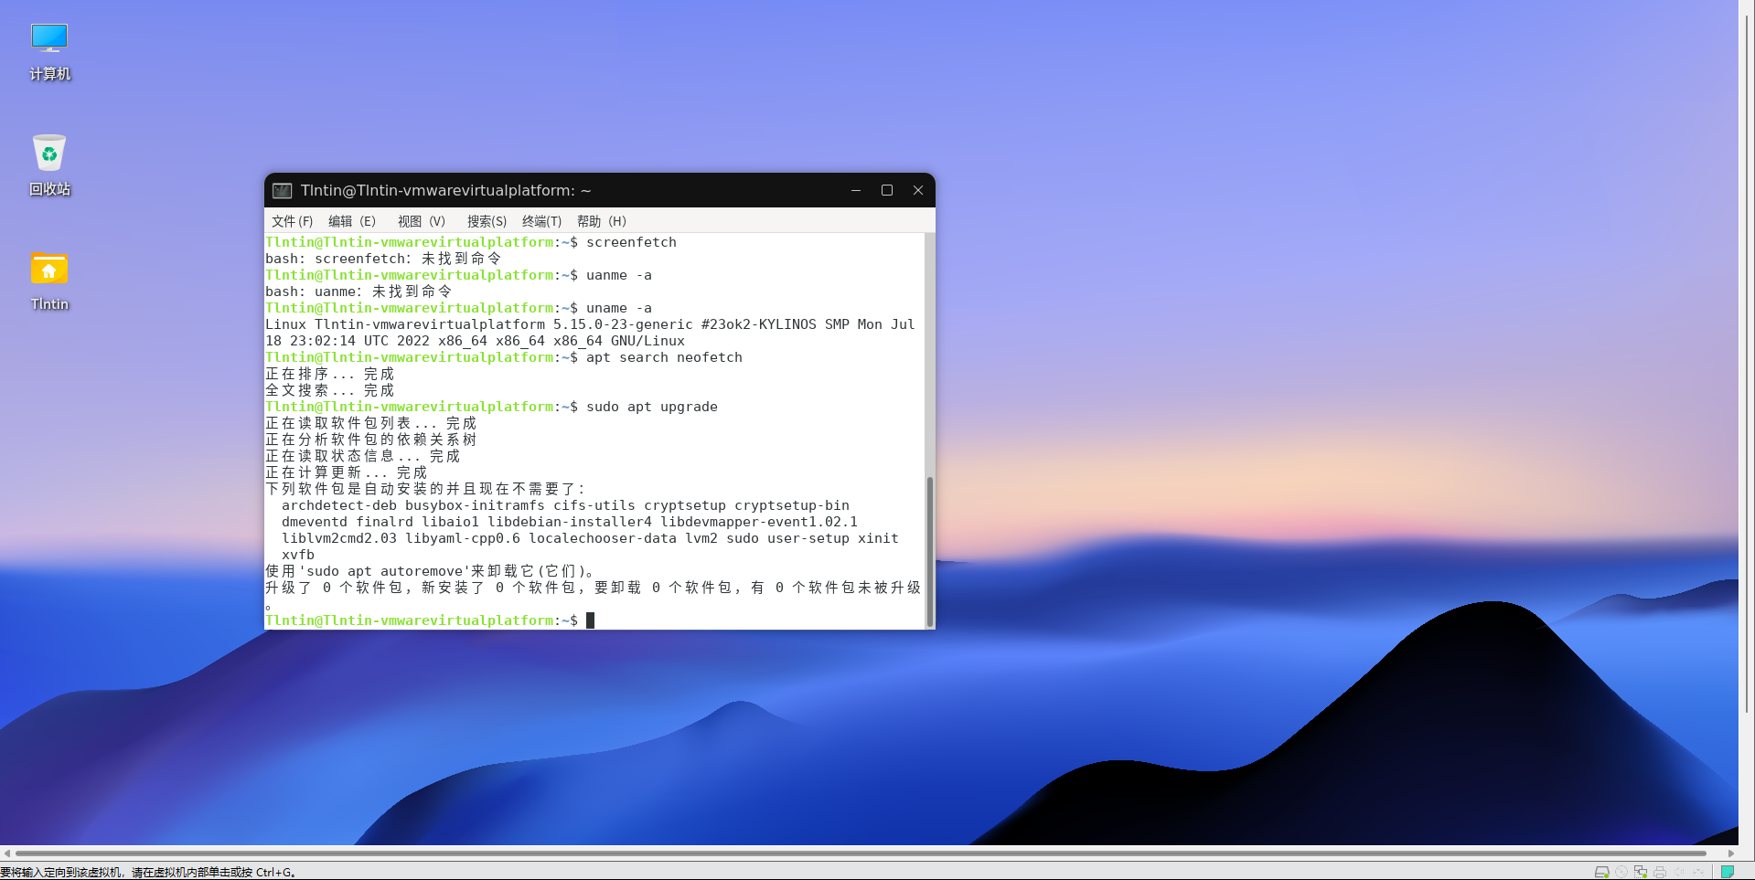The width and height of the screenshot is (1755, 880).
Task: Click the network adapter status icon
Action: 1641,872
